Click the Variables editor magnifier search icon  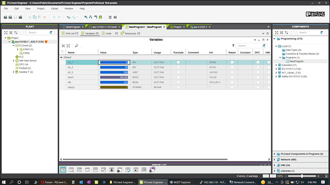click(x=77, y=46)
